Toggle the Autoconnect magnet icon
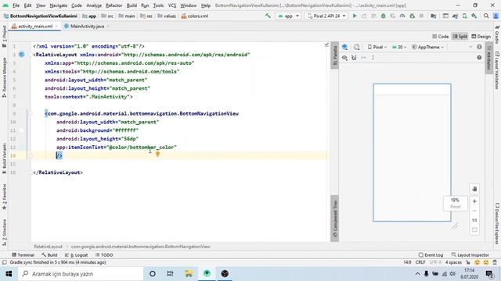 coord(354,58)
